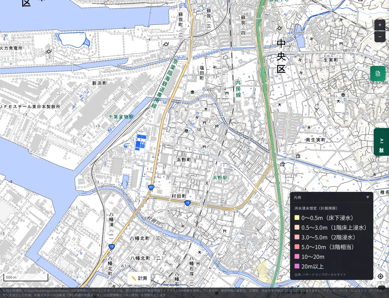Click the 村田町 map label
The width and height of the screenshot is (389, 298).
(x=179, y=196)
